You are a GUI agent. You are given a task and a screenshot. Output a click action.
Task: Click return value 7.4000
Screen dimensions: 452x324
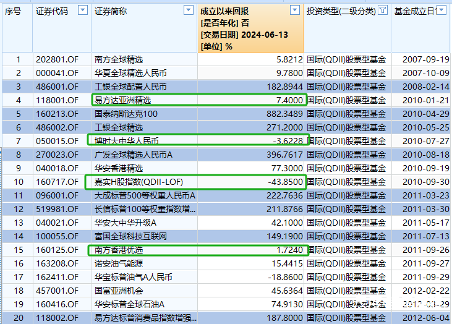coord(289,100)
